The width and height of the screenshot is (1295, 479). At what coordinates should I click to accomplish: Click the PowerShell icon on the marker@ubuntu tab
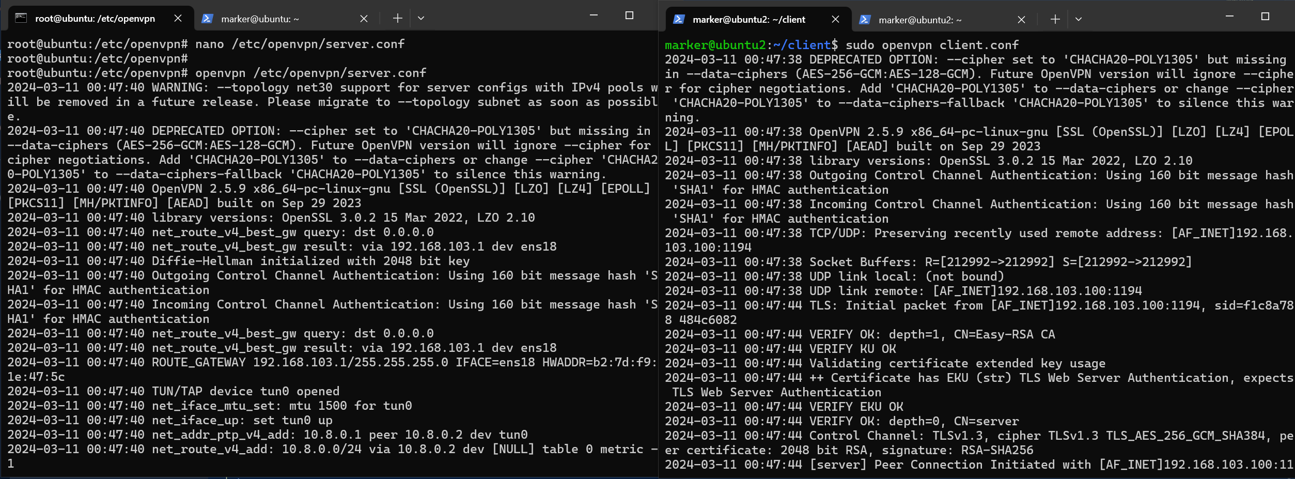pyautogui.click(x=207, y=19)
